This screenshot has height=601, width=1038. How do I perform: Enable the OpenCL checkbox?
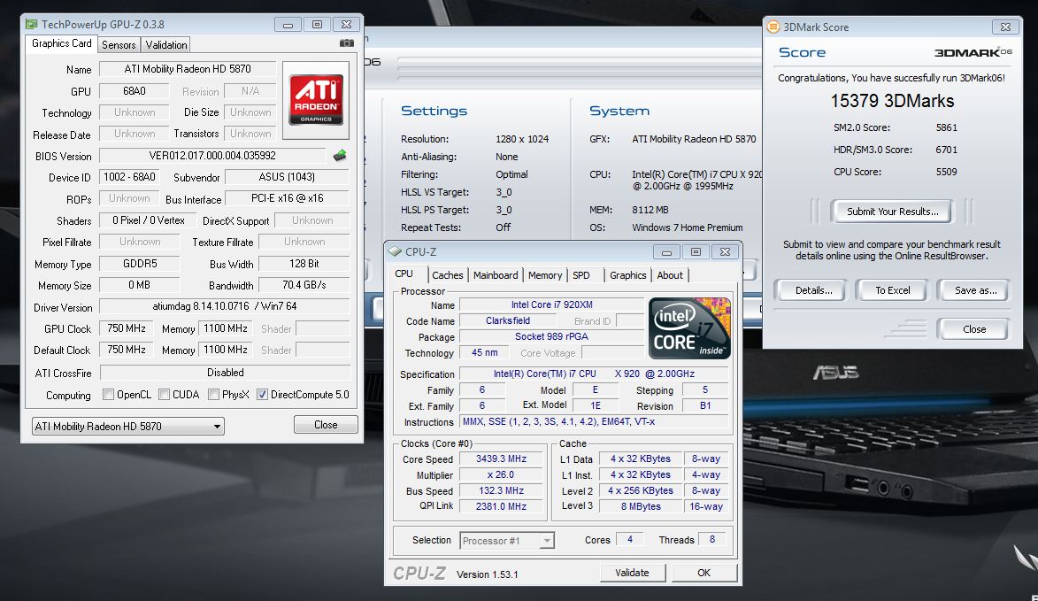pos(109,395)
